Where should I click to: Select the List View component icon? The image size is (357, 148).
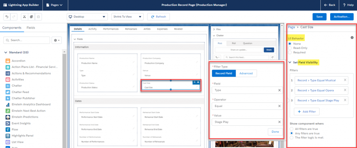tap(8, 142)
